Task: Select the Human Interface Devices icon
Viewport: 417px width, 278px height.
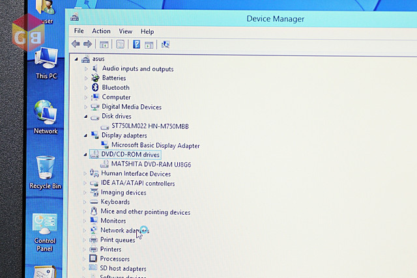Action: 94,173
